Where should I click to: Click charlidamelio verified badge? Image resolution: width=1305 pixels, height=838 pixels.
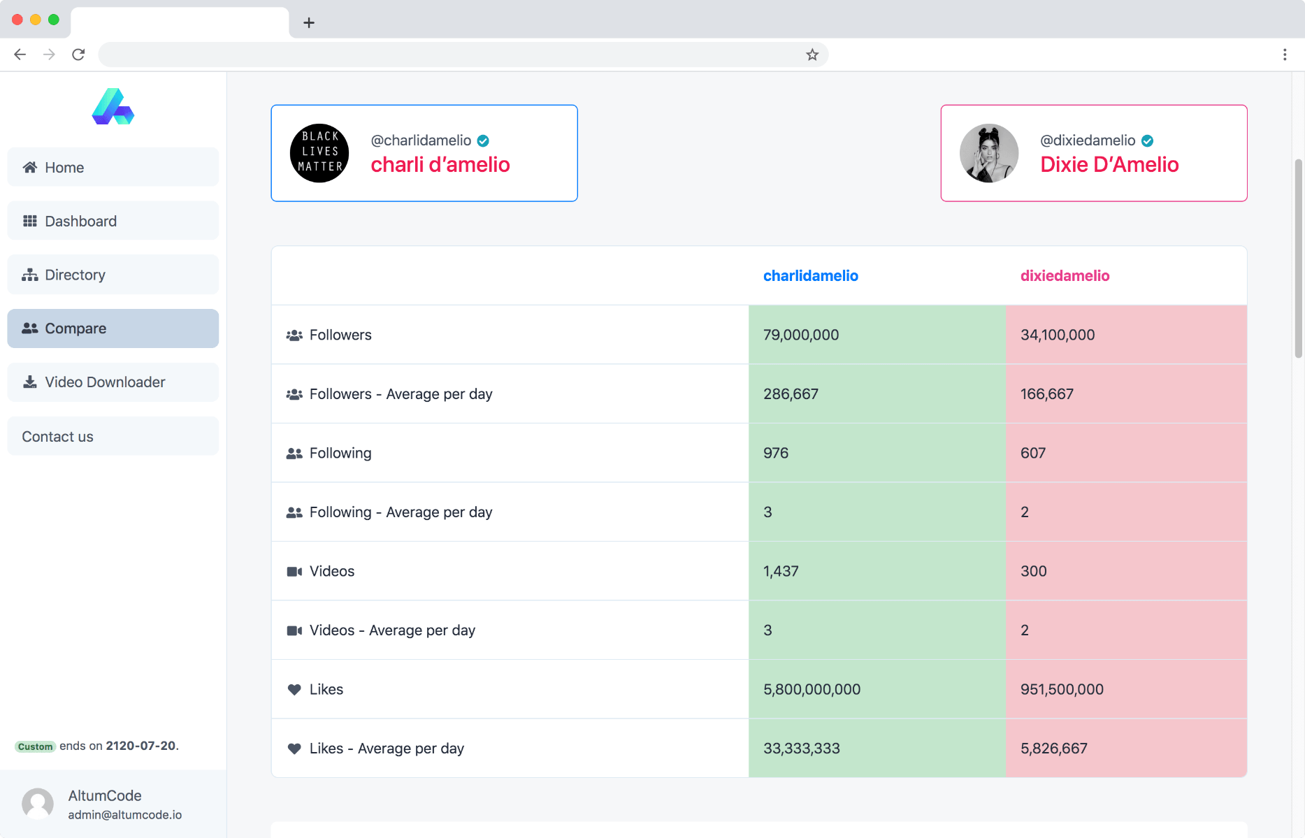(483, 140)
